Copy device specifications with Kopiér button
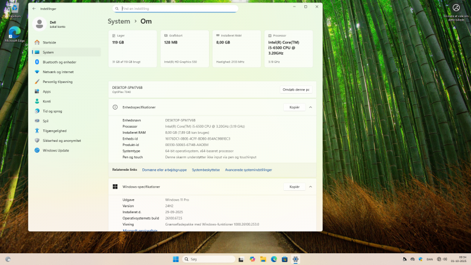This screenshot has width=471, height=265. [294, 107]
